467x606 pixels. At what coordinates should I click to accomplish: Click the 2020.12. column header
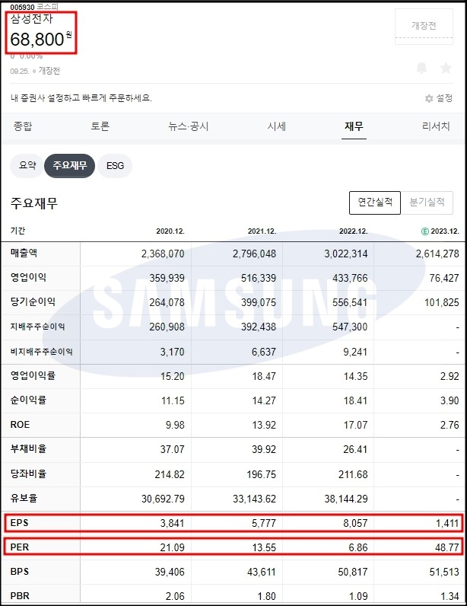tap(170, 231)
